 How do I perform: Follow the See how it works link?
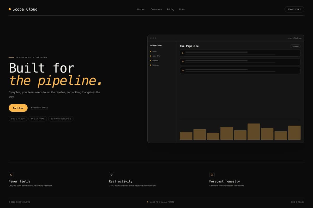[39, 108]
